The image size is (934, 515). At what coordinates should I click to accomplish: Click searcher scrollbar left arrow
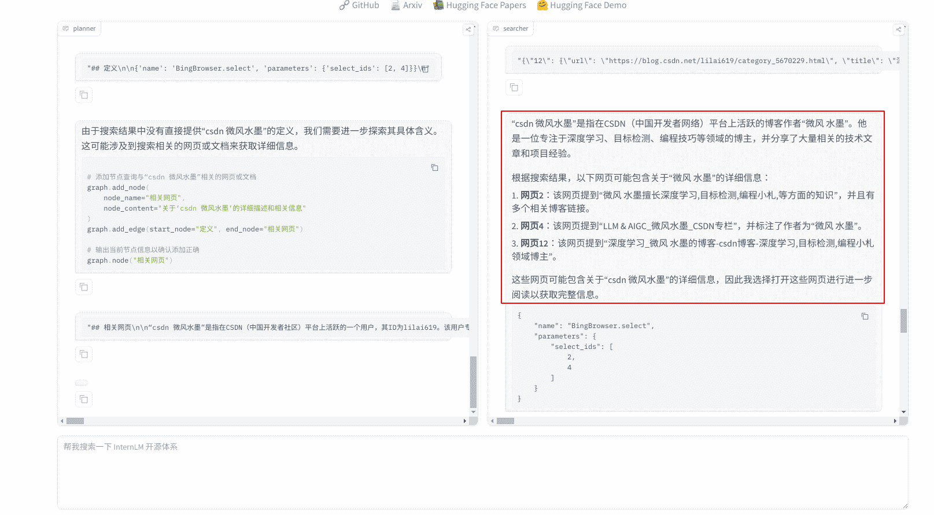click(492, 421)
